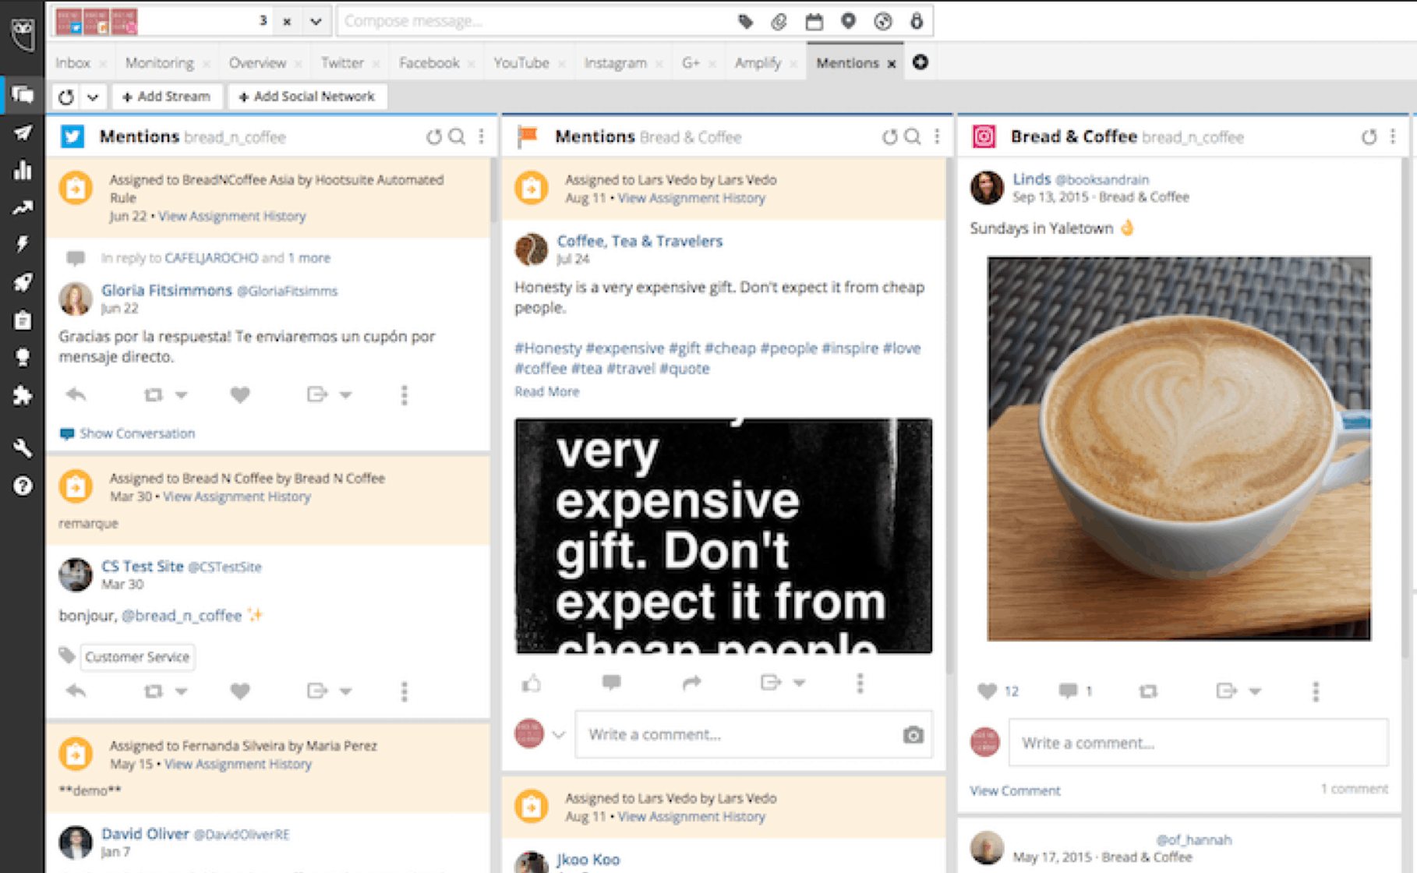Expand assign-to dropdown on Gloria Fitsimmons tweet

pos(345,395)
